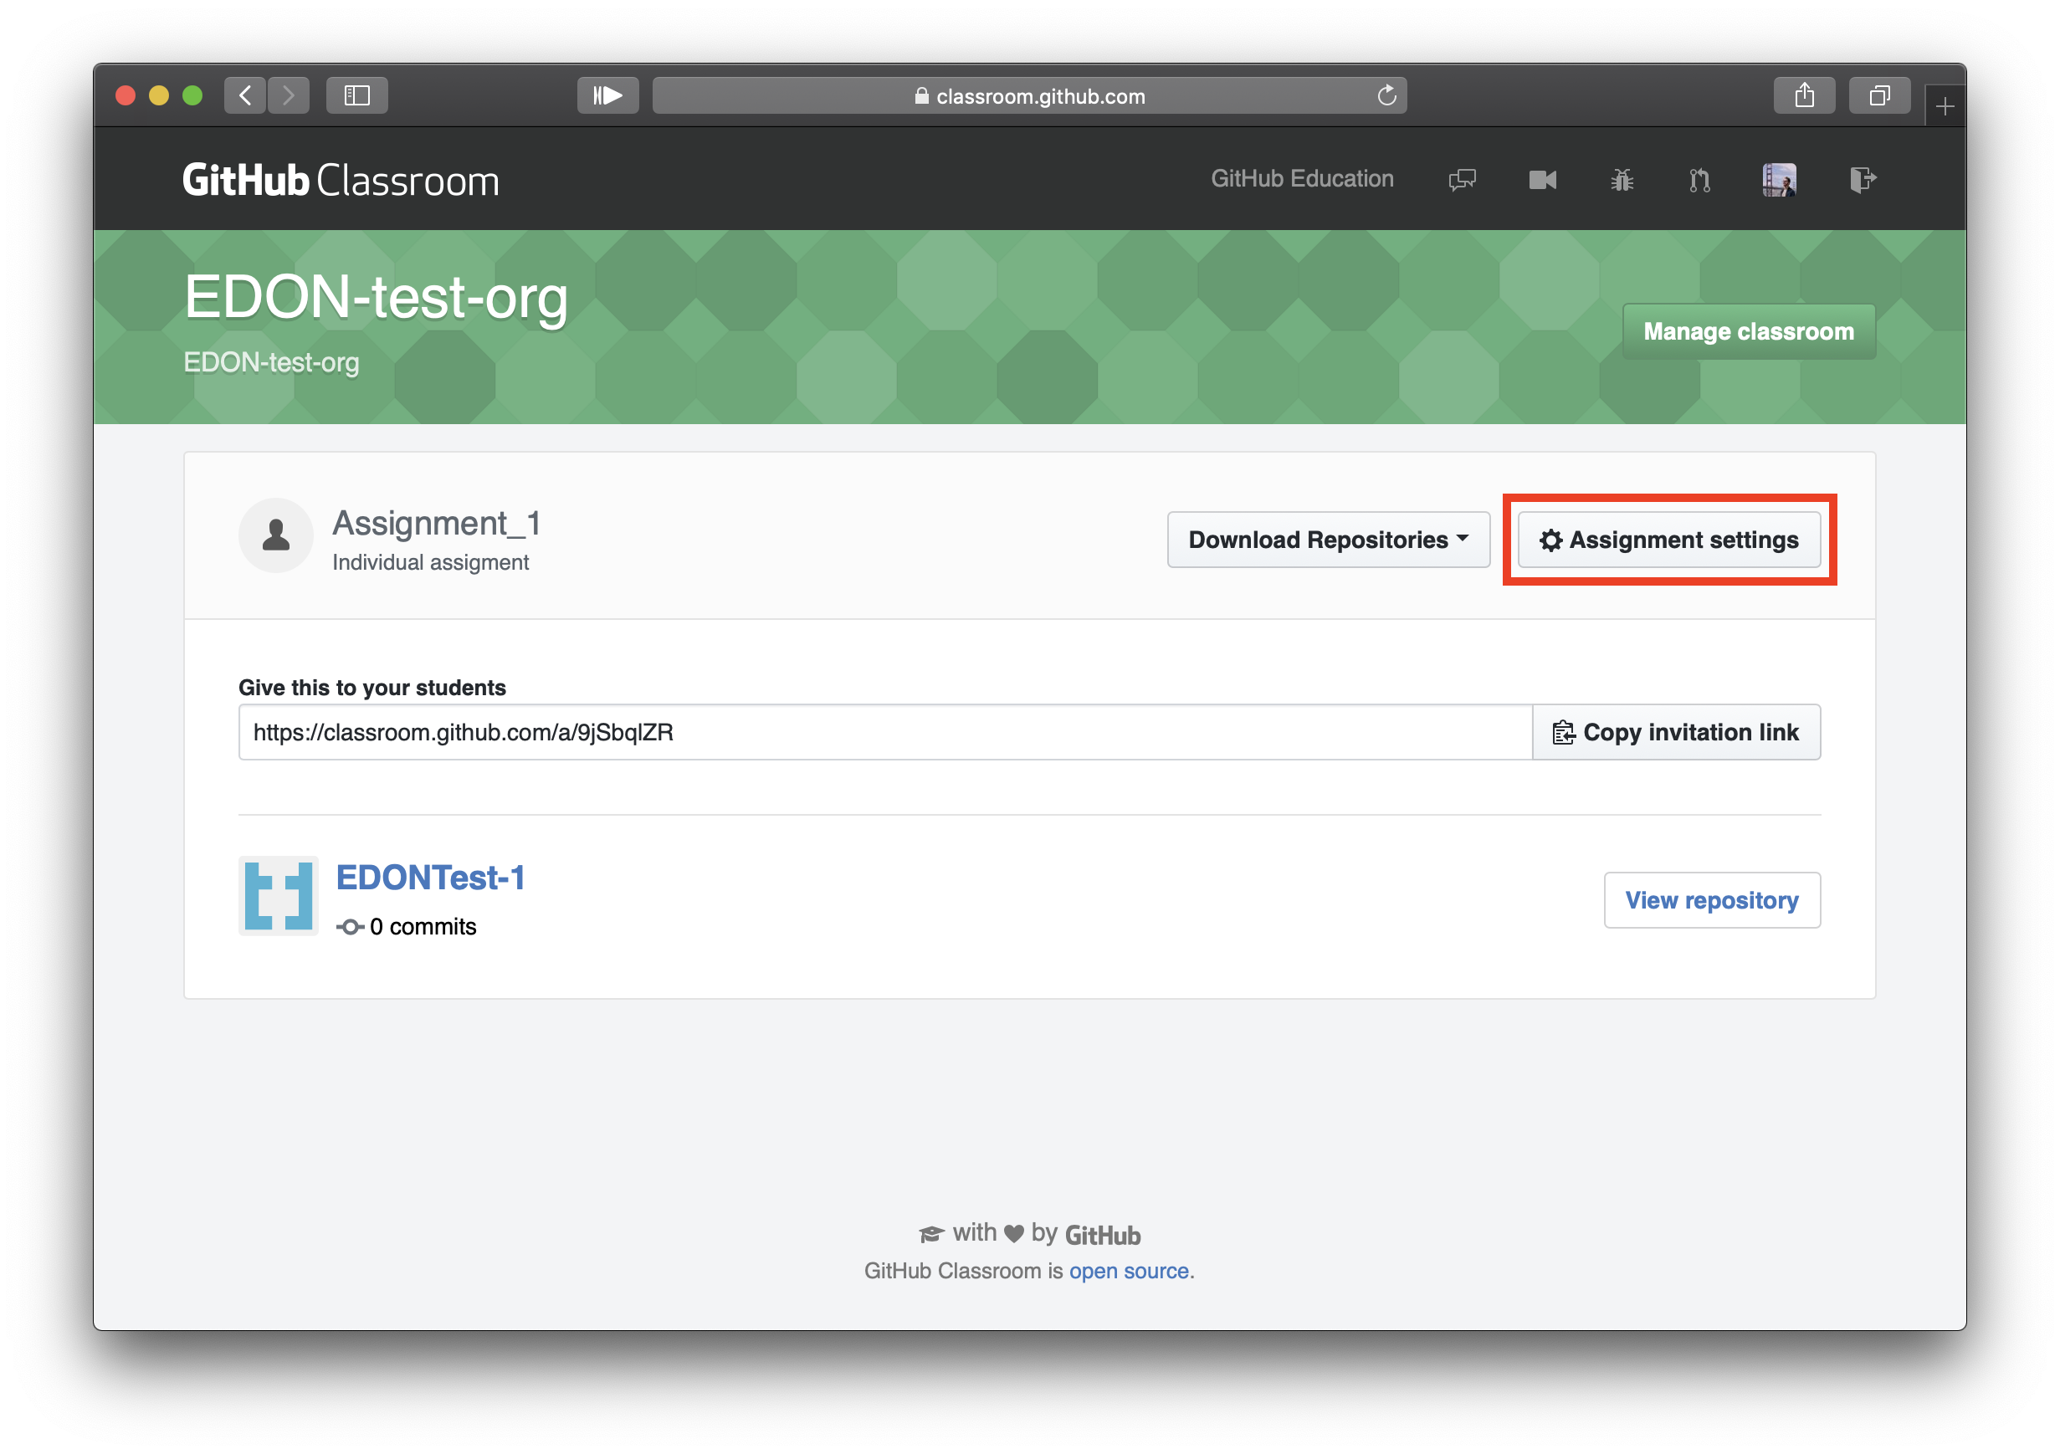Follow the open source link in footer
The image size is (2060, 1454).
[x=1128, y=1271]
